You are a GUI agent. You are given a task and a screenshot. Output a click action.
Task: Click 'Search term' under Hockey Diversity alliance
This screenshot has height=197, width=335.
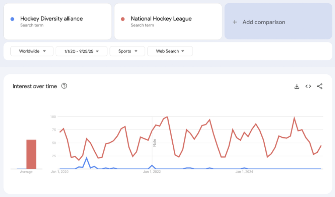click(32, 25)
